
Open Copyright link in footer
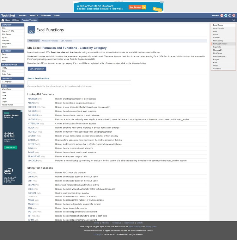pos(97,234)
